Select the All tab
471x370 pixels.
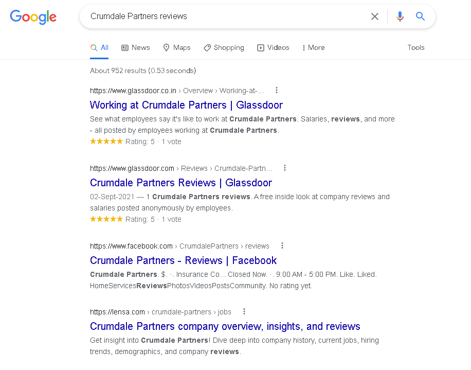coord(99,47)
